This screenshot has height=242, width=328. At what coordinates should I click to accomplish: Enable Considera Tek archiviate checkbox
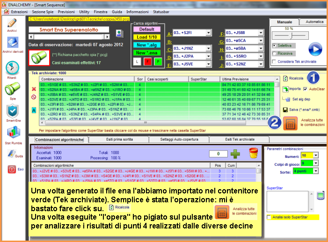click(x=274, y=62)
